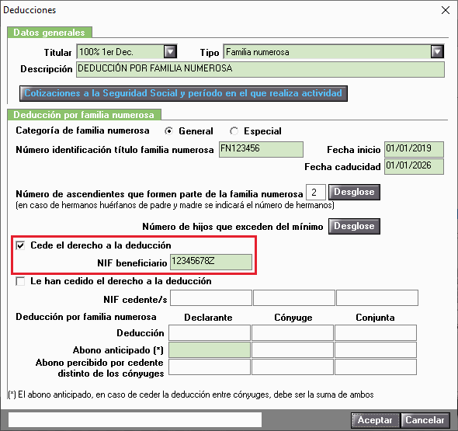Click the número de ascendientes field
The width and height of the screenshot is (458, 431).
[316, 193]
